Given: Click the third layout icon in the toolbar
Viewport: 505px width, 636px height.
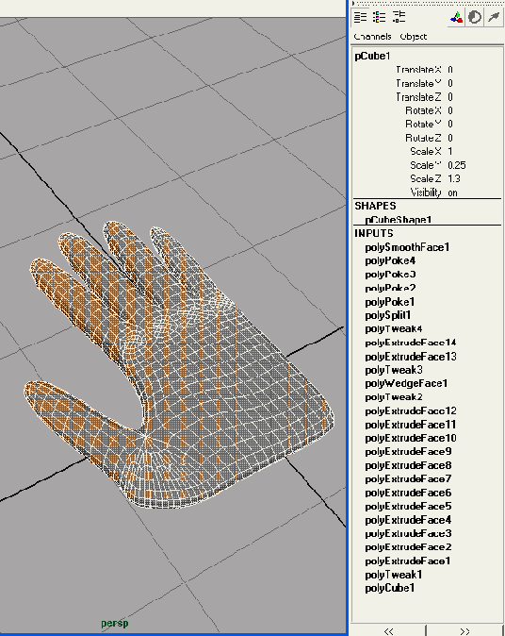Looking at the screenshot, I should click(x=399, y=17).
